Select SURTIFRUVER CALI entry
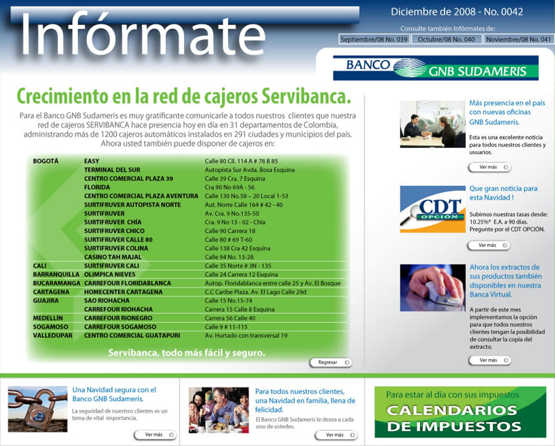This screenshot has width=555, height=446. pyautogui.click(x=111, y=266)
